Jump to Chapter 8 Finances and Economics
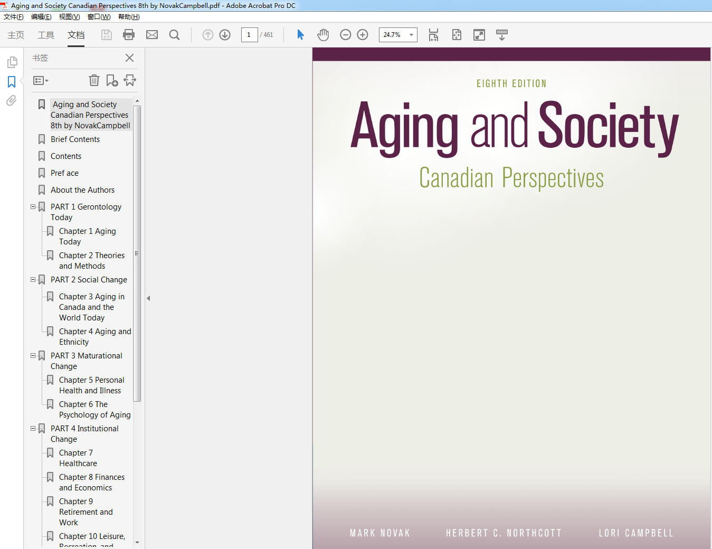 pyautogui.click(x=92, y=482)
